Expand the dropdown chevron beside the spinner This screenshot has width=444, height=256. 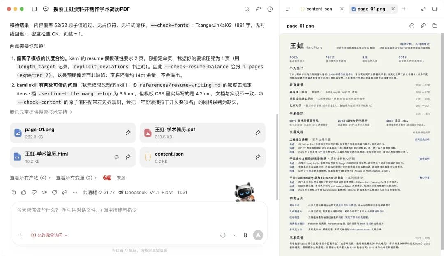tap(234, 235)
